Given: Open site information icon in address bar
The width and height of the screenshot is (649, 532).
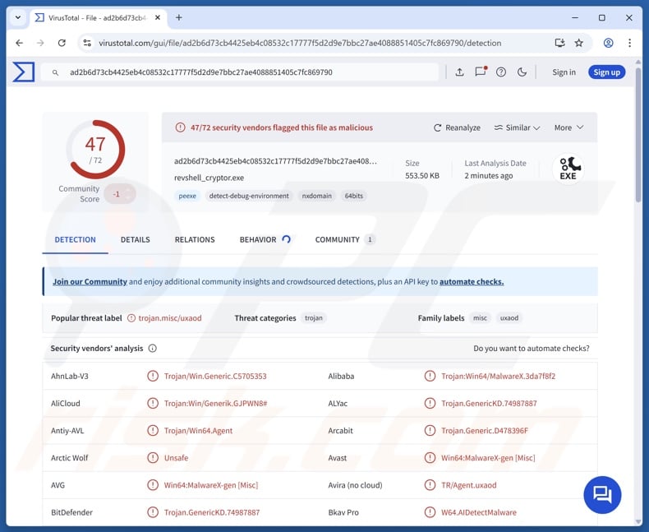Looking at the screenshot, I should (87, 43).
